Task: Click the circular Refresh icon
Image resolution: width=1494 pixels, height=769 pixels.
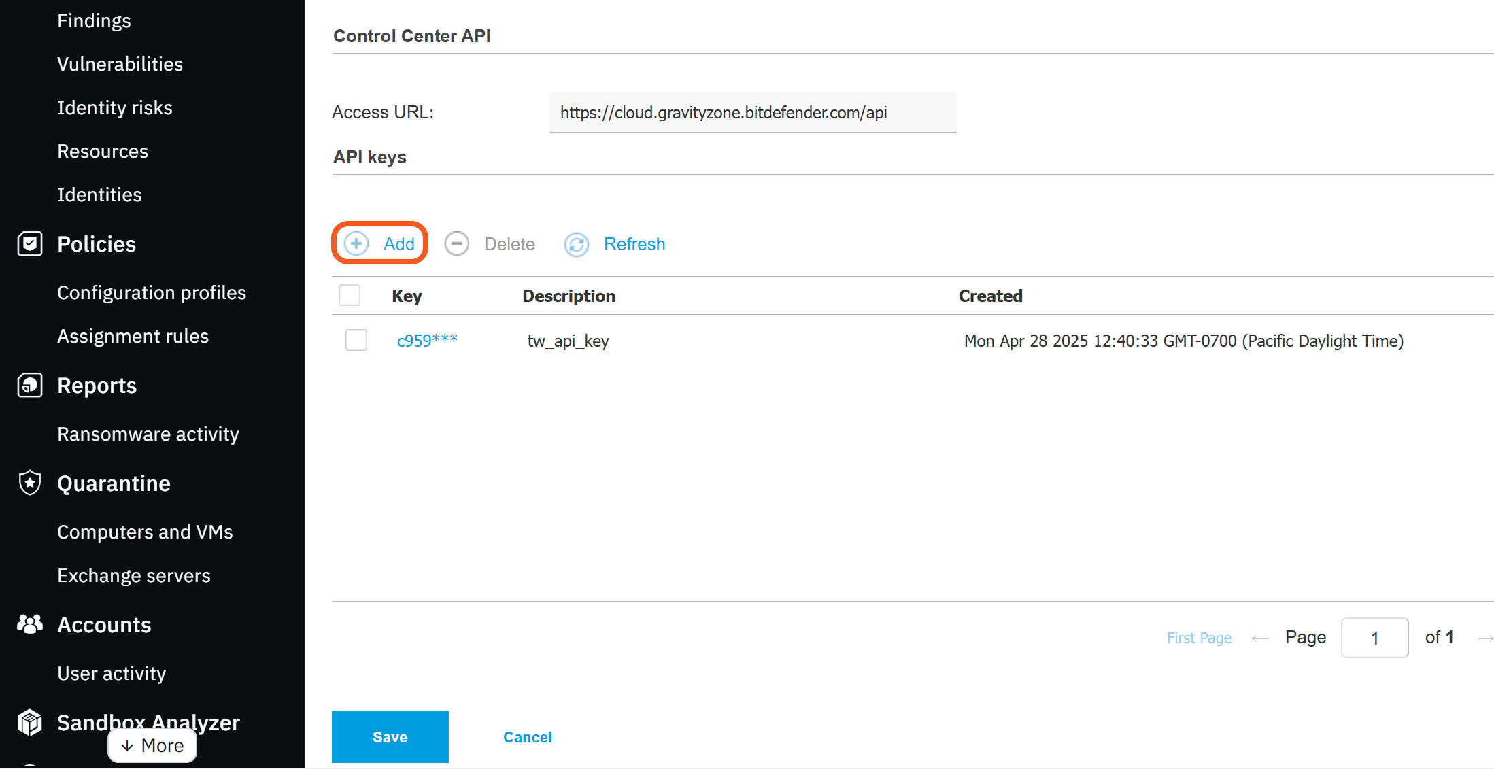Action: click(x=577, y=244)
